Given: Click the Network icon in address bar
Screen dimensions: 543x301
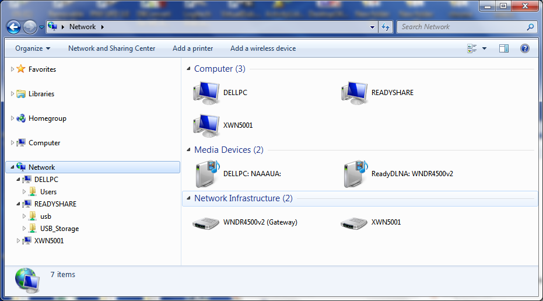Looking at the screenshot, I should (x=52, y=26).
